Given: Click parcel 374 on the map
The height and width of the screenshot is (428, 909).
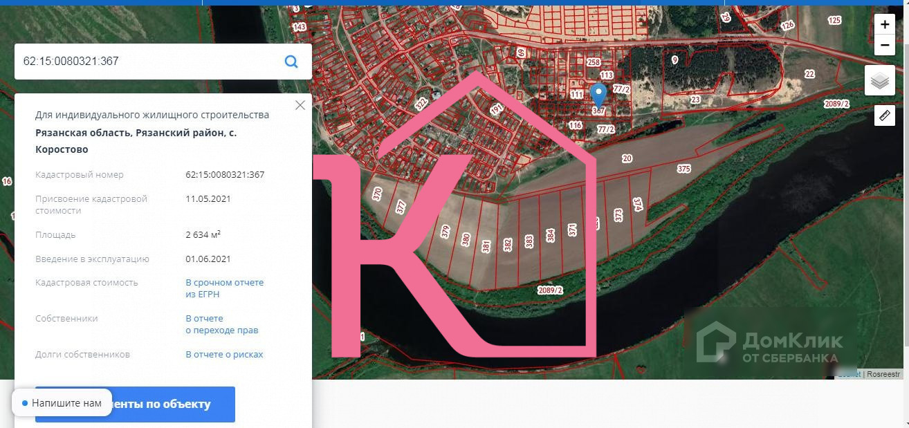Looking at the screenshot, I should 637,204.
